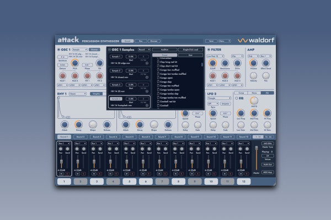Click the Sample 2 slot button
This screenshot has width=331, height=220.
tap(116, 71)
